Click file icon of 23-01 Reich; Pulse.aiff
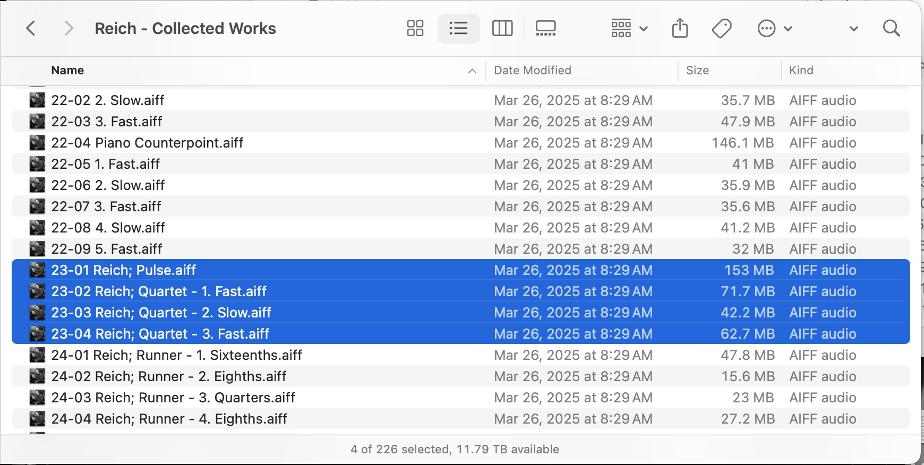 (x=37, y=270)
